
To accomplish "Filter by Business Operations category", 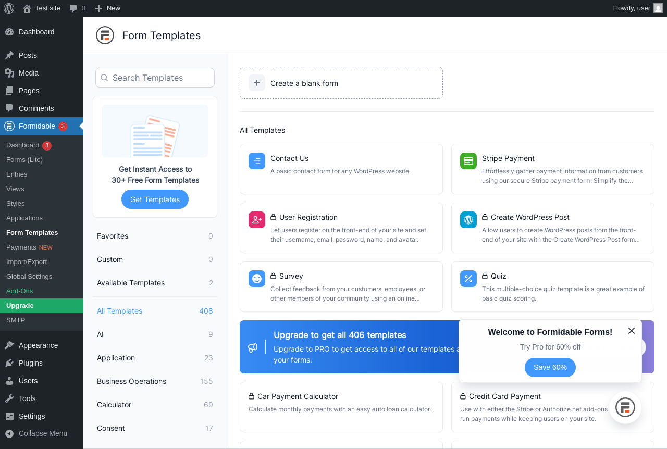I will click(x=155, y=381).
